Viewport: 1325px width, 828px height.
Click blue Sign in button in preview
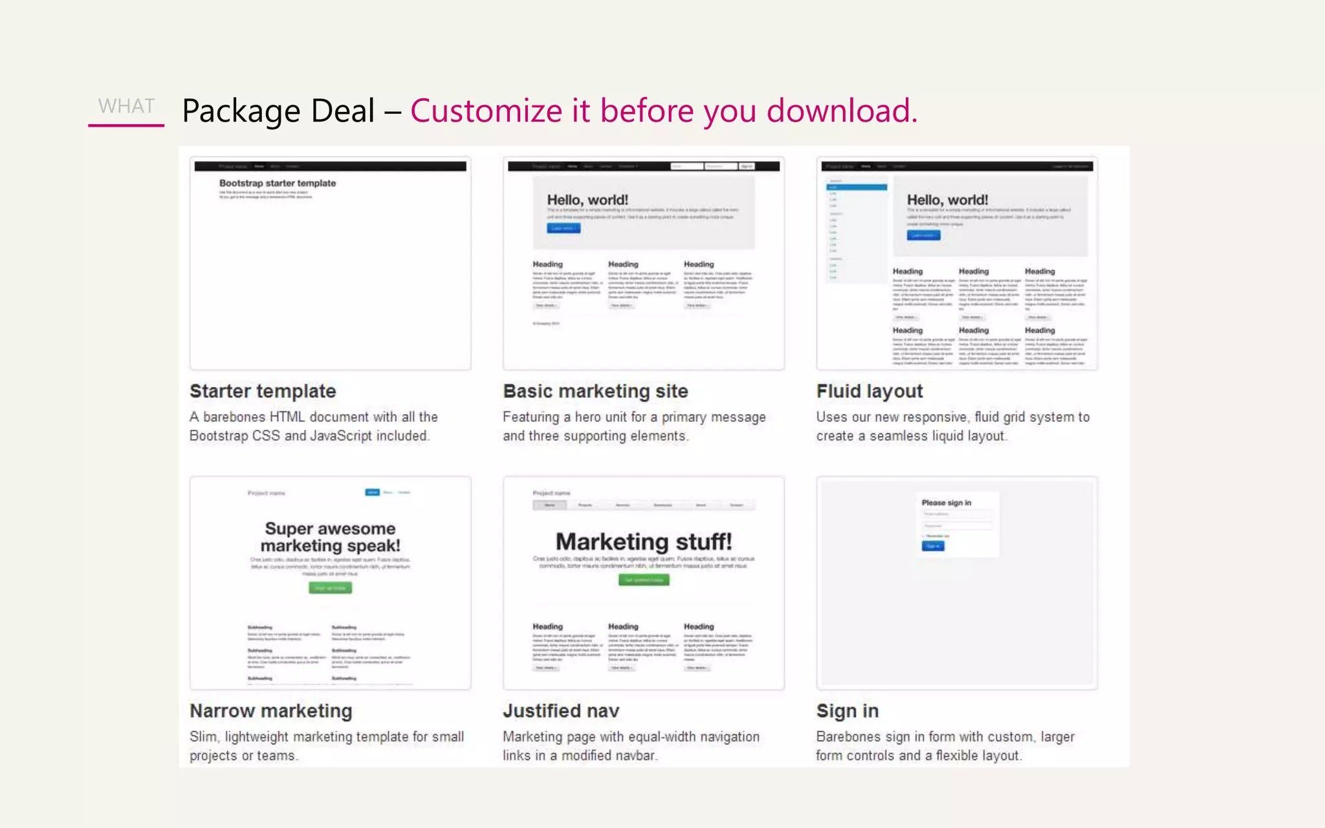pos(933,546)
